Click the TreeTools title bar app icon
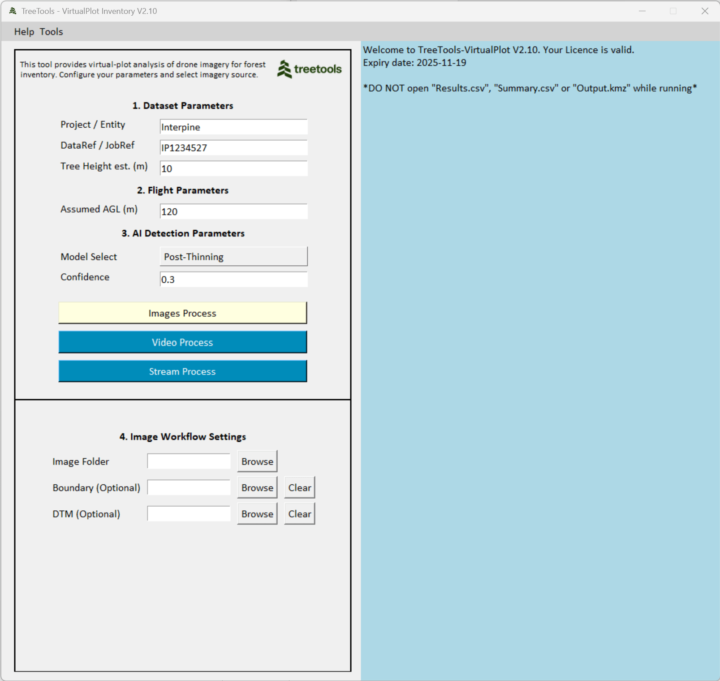The height and width of the screenshot is (681, 720). tap(13, 11)
